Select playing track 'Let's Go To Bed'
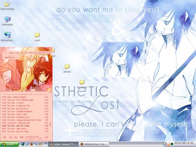 point(25,126)
